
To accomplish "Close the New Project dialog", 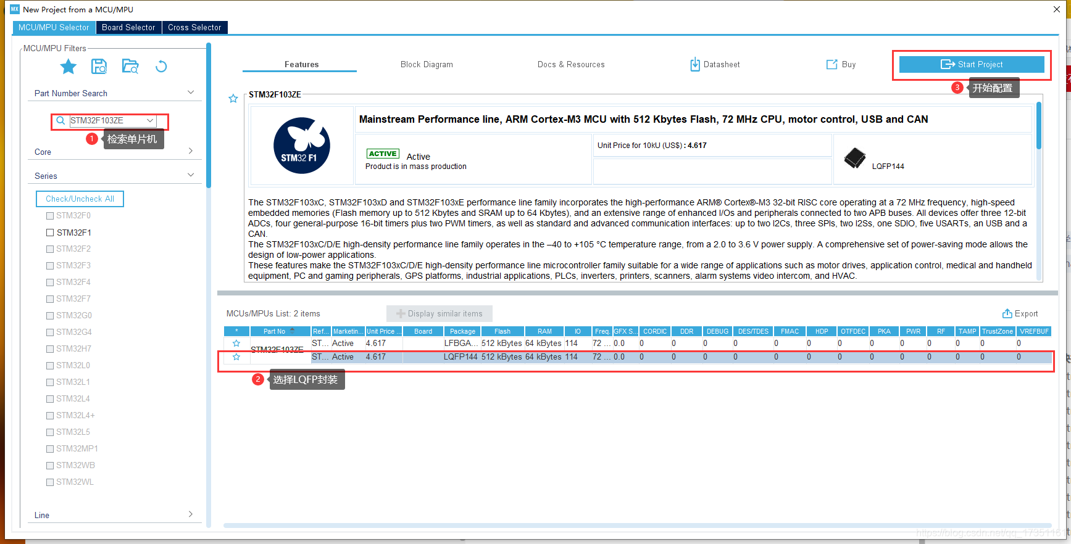I will pos(1057,9).
